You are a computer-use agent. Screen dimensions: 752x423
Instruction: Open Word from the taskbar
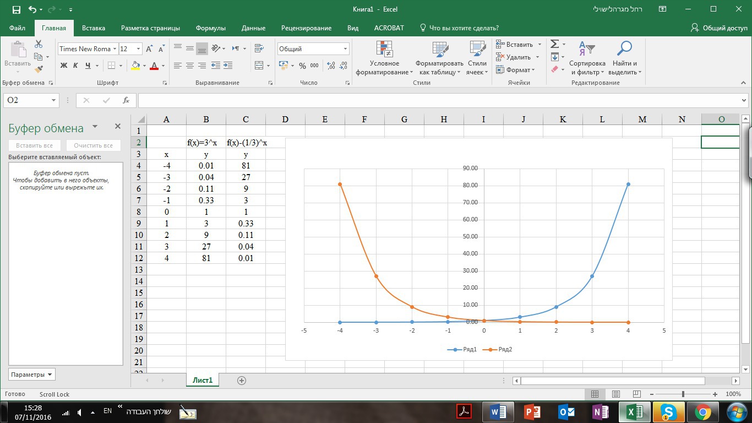pyautogui.click(x=498, y=411)
